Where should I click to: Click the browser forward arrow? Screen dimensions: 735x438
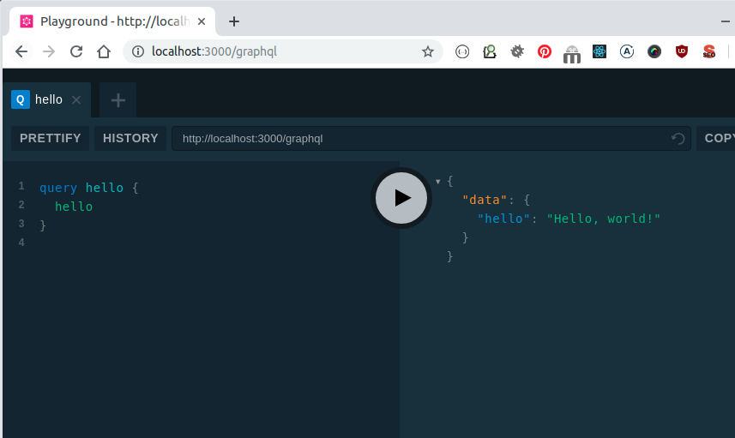tap(49, 51)
